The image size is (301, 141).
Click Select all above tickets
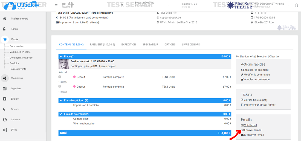coord(63,72)
